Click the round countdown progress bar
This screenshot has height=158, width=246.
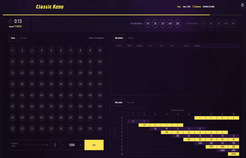(122, 15)
